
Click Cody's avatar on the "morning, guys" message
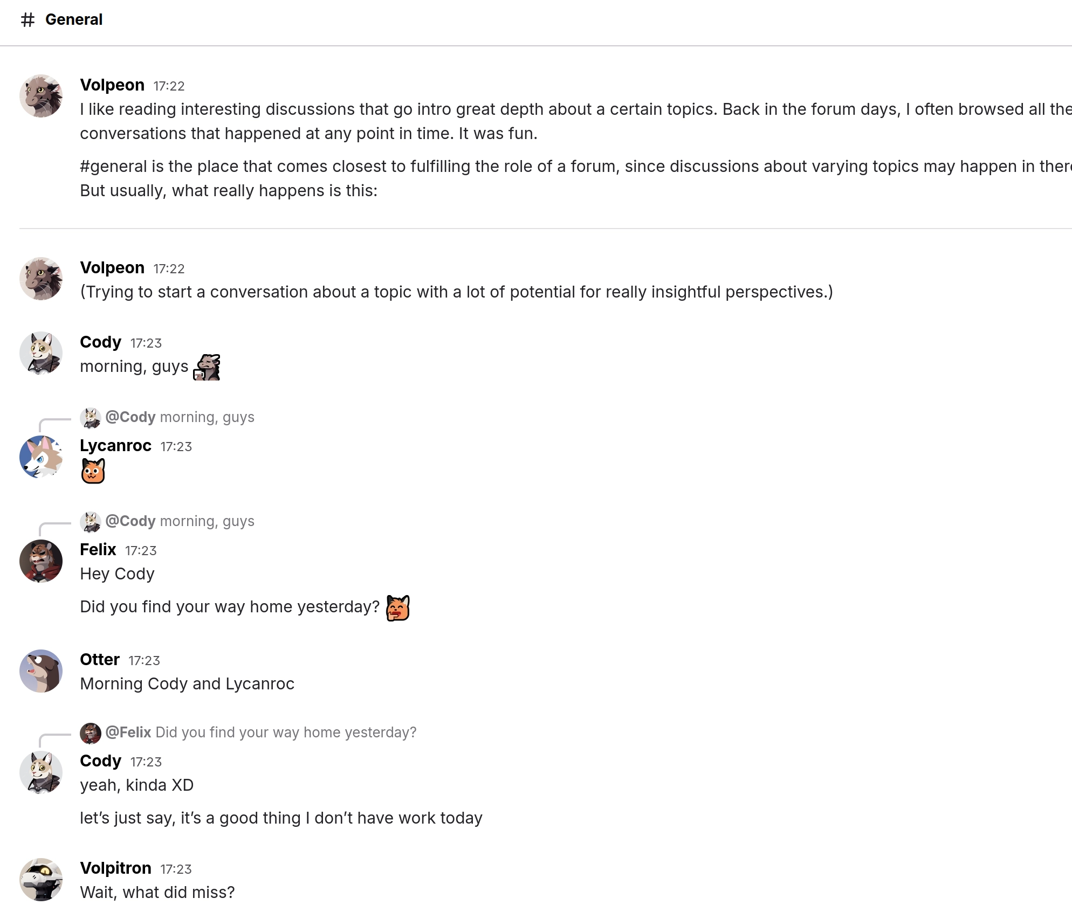coord(41,353)
